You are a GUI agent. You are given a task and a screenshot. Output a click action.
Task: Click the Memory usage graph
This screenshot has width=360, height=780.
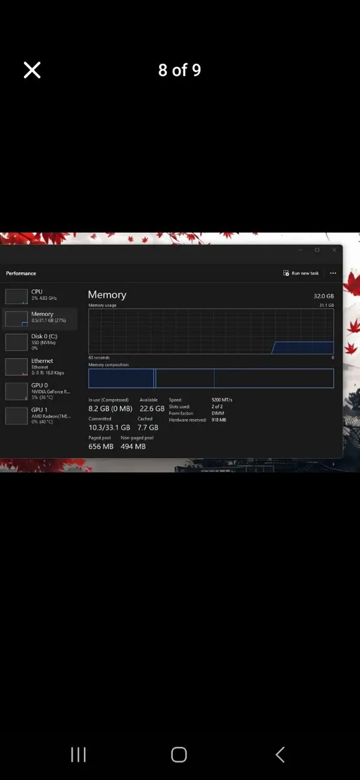(211, 331)
